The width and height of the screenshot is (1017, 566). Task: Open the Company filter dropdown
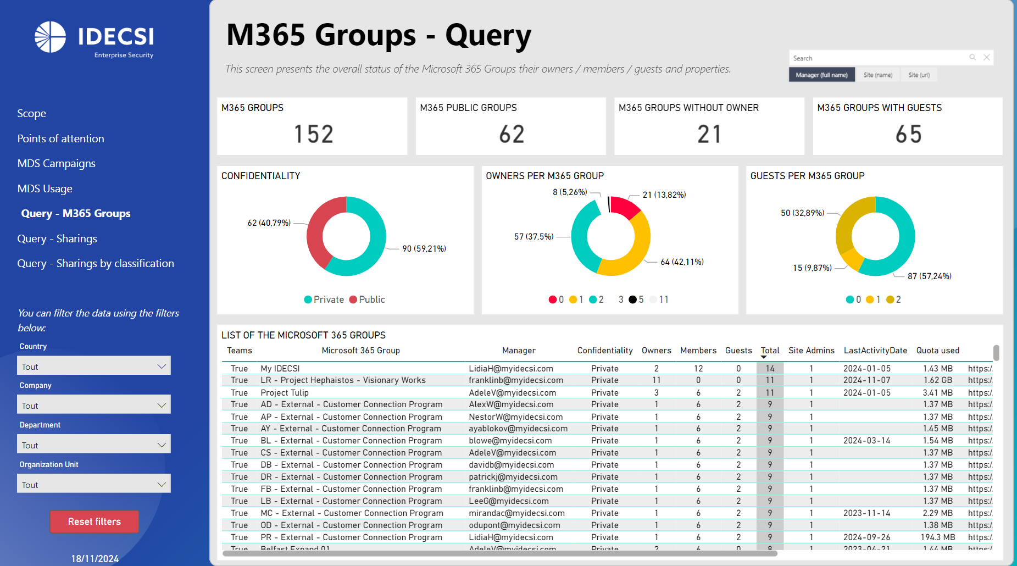[94, 405]
